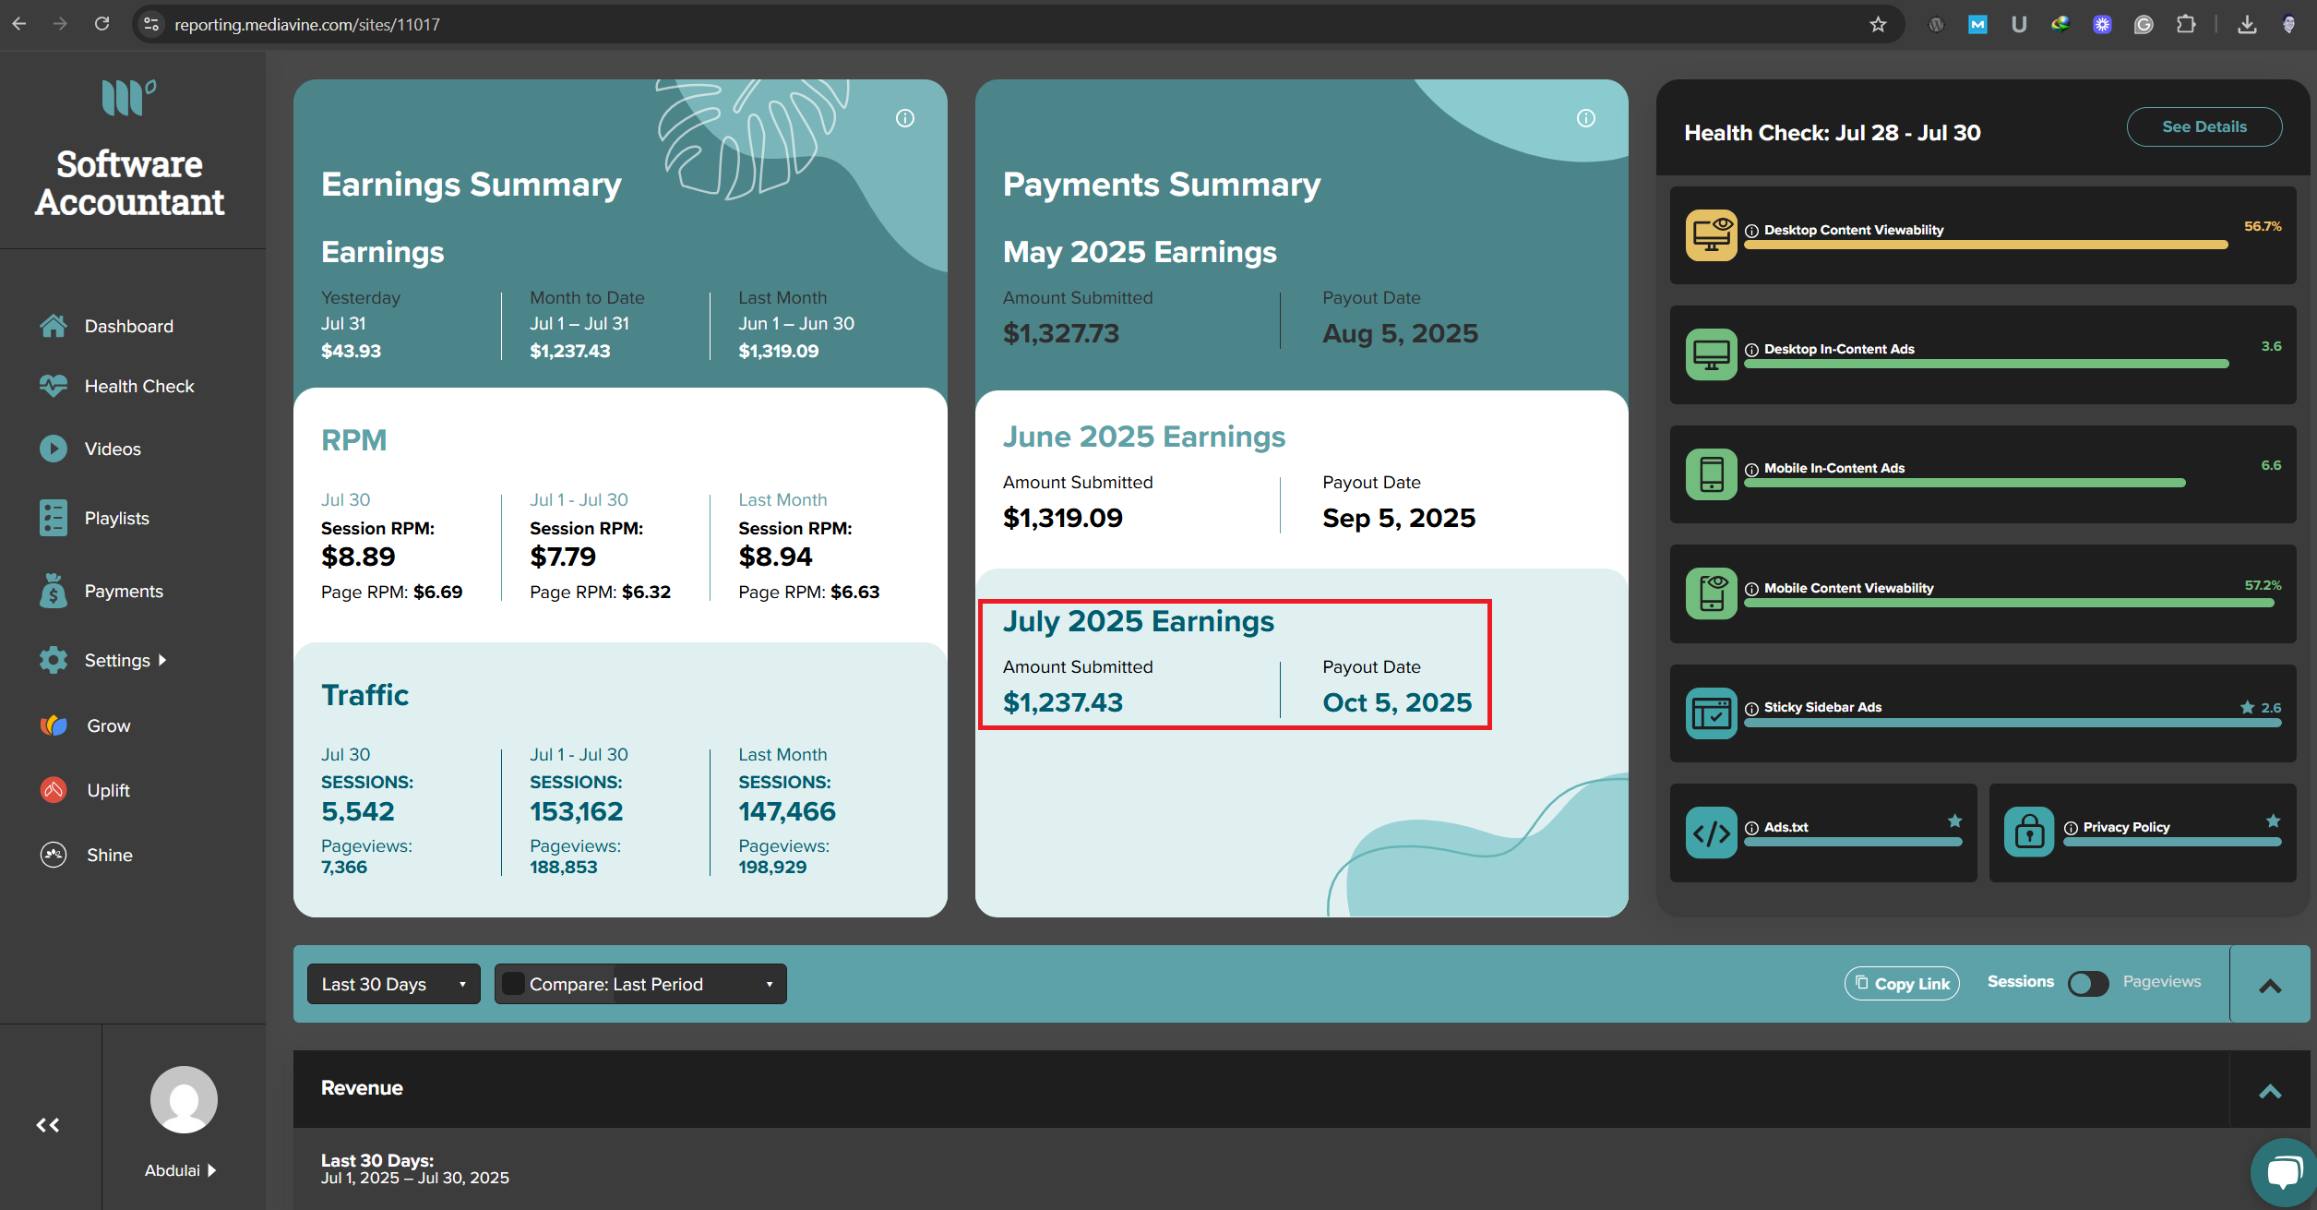Viewport: 2317px width, 1210px height.
Task: Open the Dashboard menu item
Action: pos(129,326)
